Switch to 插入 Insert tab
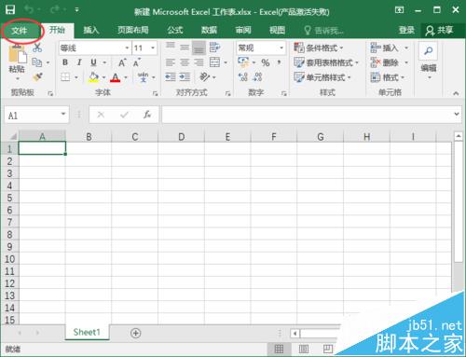This screenshot has height=357, width=466. (91, 30)
